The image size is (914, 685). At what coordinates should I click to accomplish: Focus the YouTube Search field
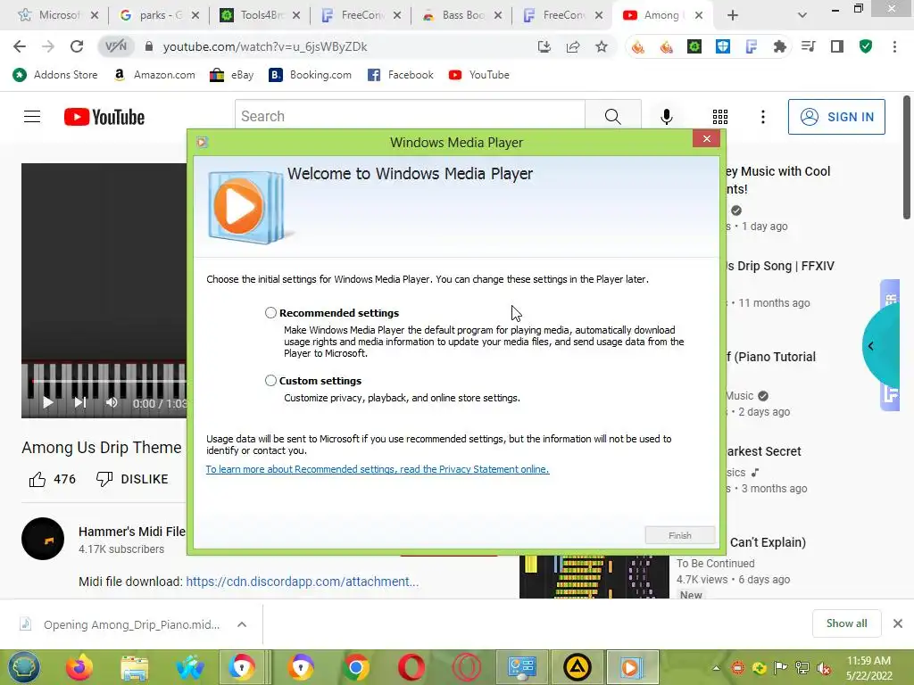tap(410, 116)
